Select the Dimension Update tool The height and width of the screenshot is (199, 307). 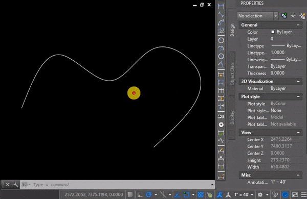(221, 166)
